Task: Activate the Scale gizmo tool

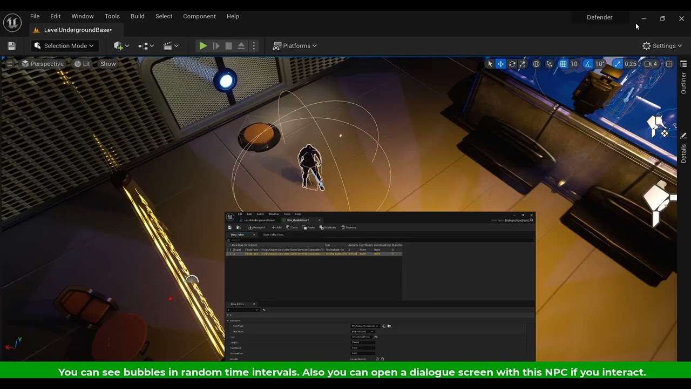Action: tap(523, 64)
